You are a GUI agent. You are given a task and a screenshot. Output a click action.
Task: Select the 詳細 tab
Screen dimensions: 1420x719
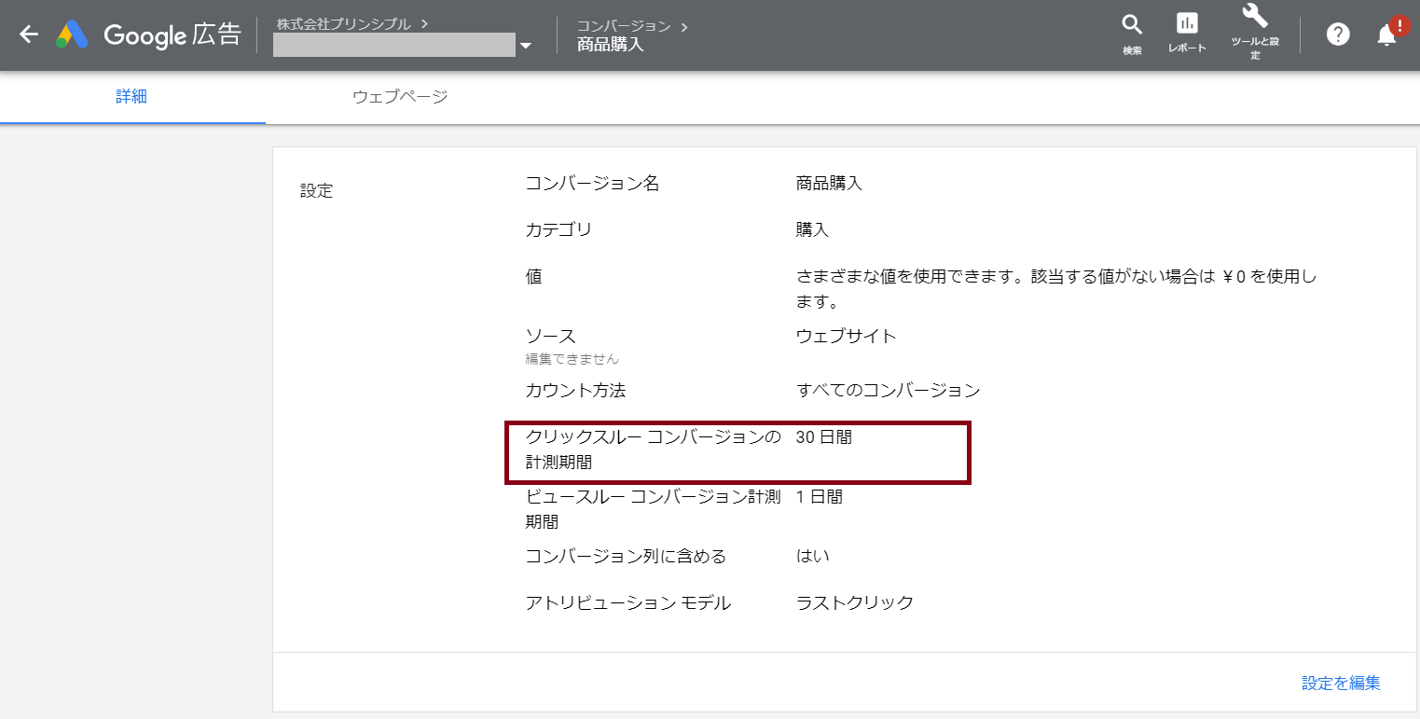[x=131, y=97]
